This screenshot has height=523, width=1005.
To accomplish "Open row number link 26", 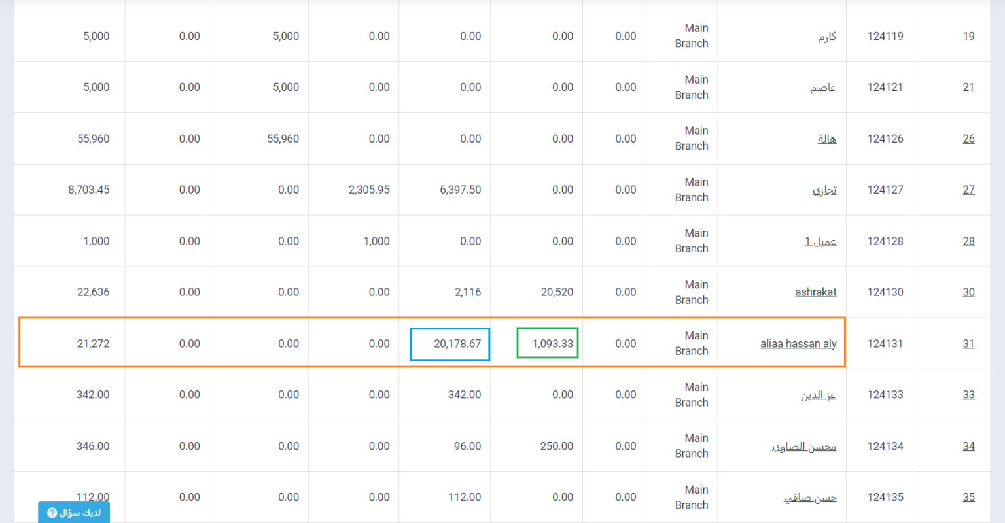I will (968, 139).
